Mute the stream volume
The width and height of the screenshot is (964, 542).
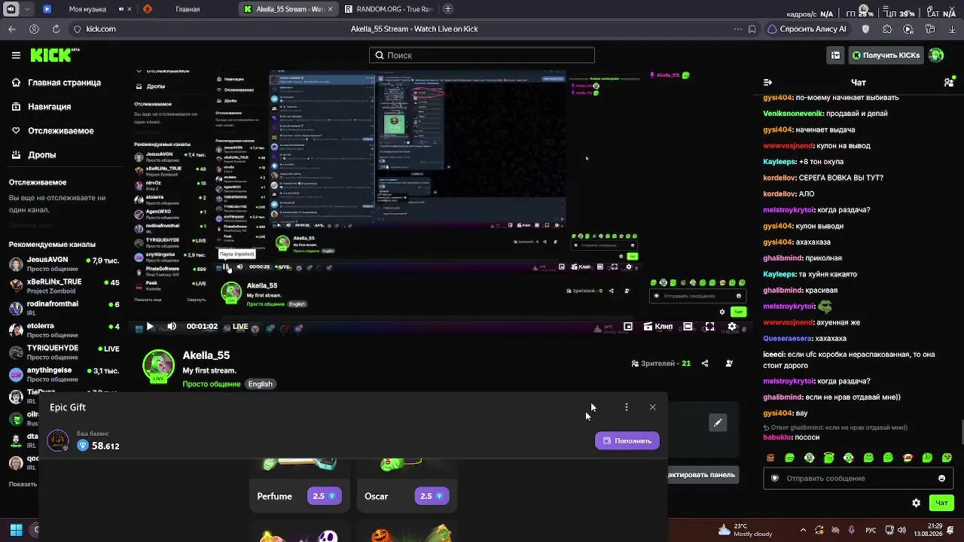coord(172,327)
